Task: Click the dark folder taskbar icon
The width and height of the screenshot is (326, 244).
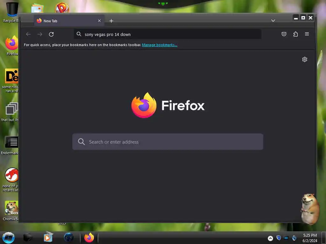Action: click(28, 238)
